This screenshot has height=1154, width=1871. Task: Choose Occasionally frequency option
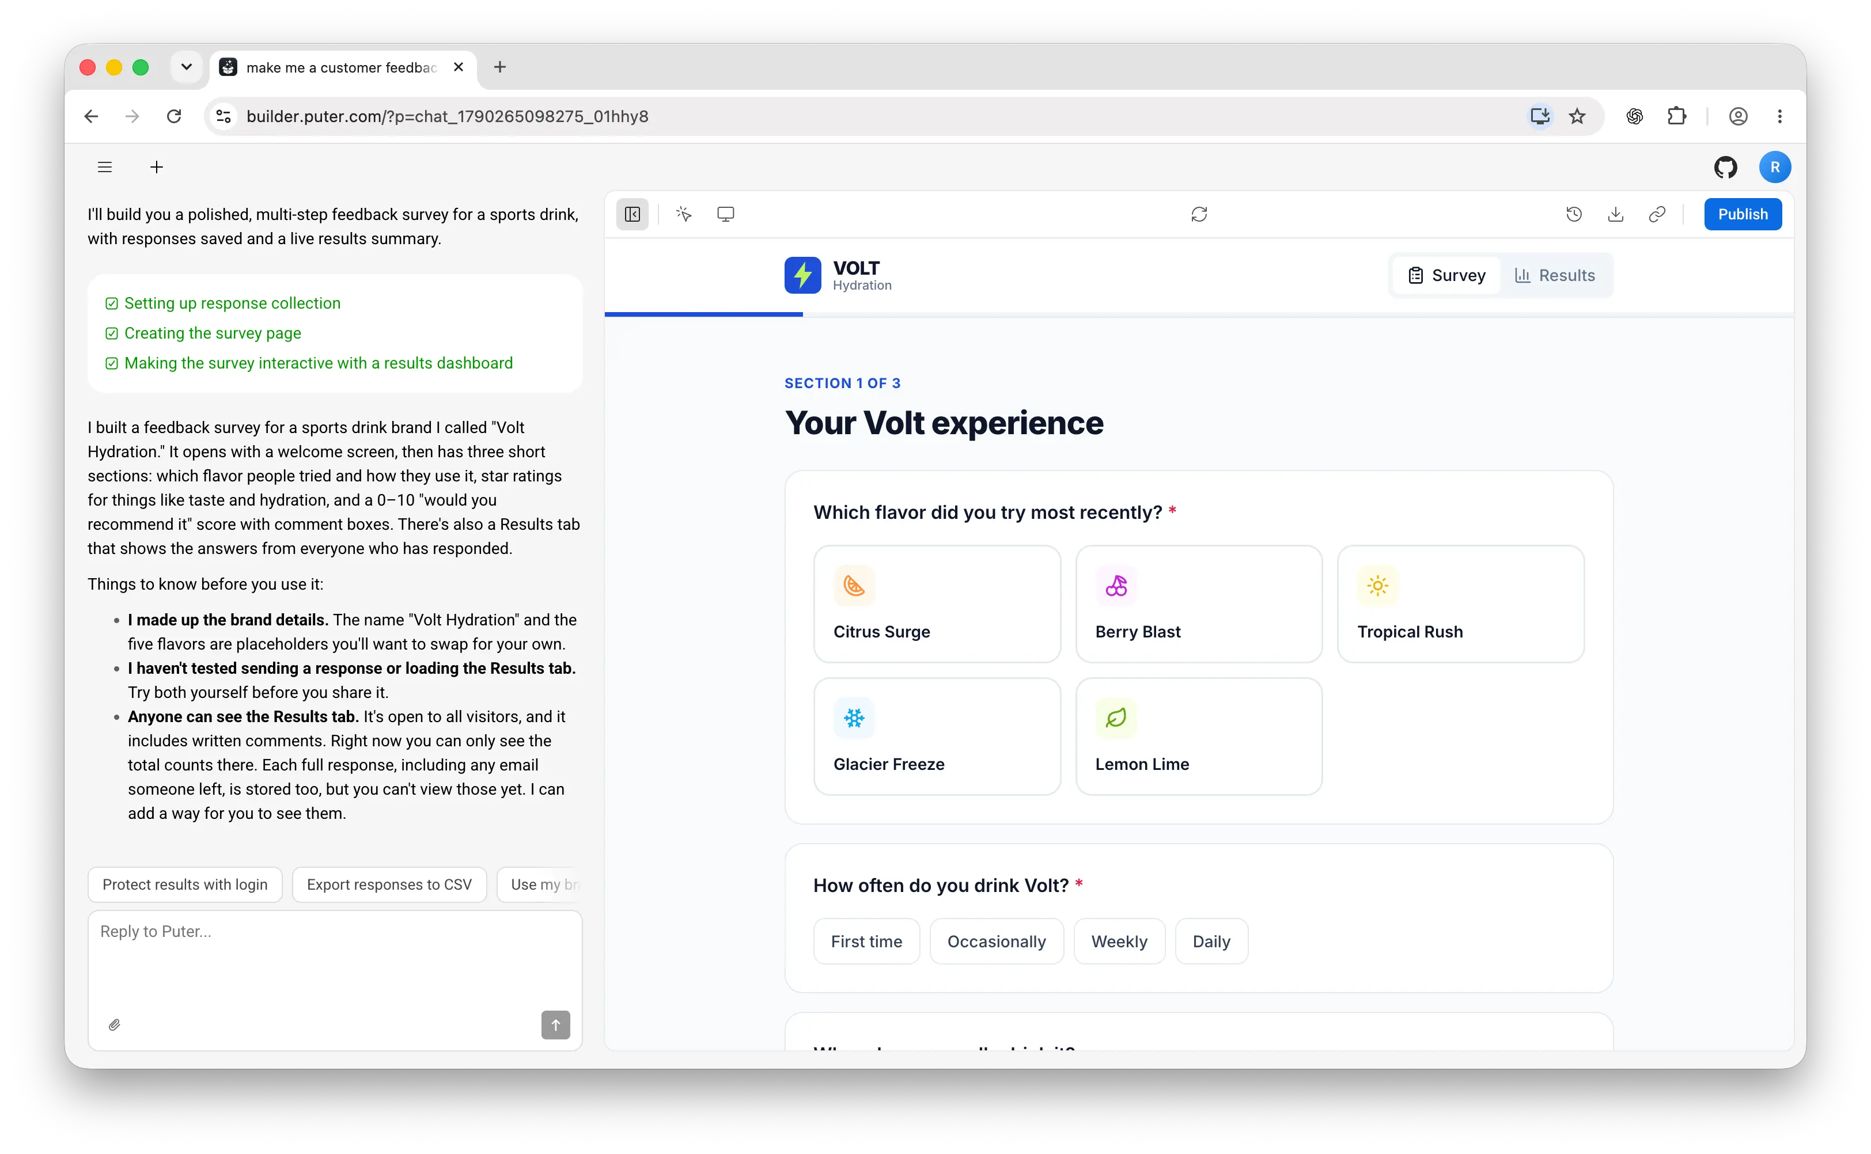(996, 941)
